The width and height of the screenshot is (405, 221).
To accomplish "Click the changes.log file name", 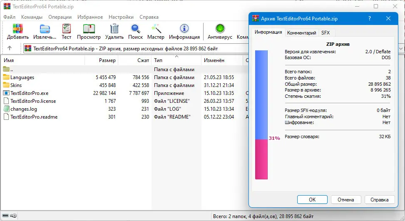I will pyautogui.click(x=24, y=109).
